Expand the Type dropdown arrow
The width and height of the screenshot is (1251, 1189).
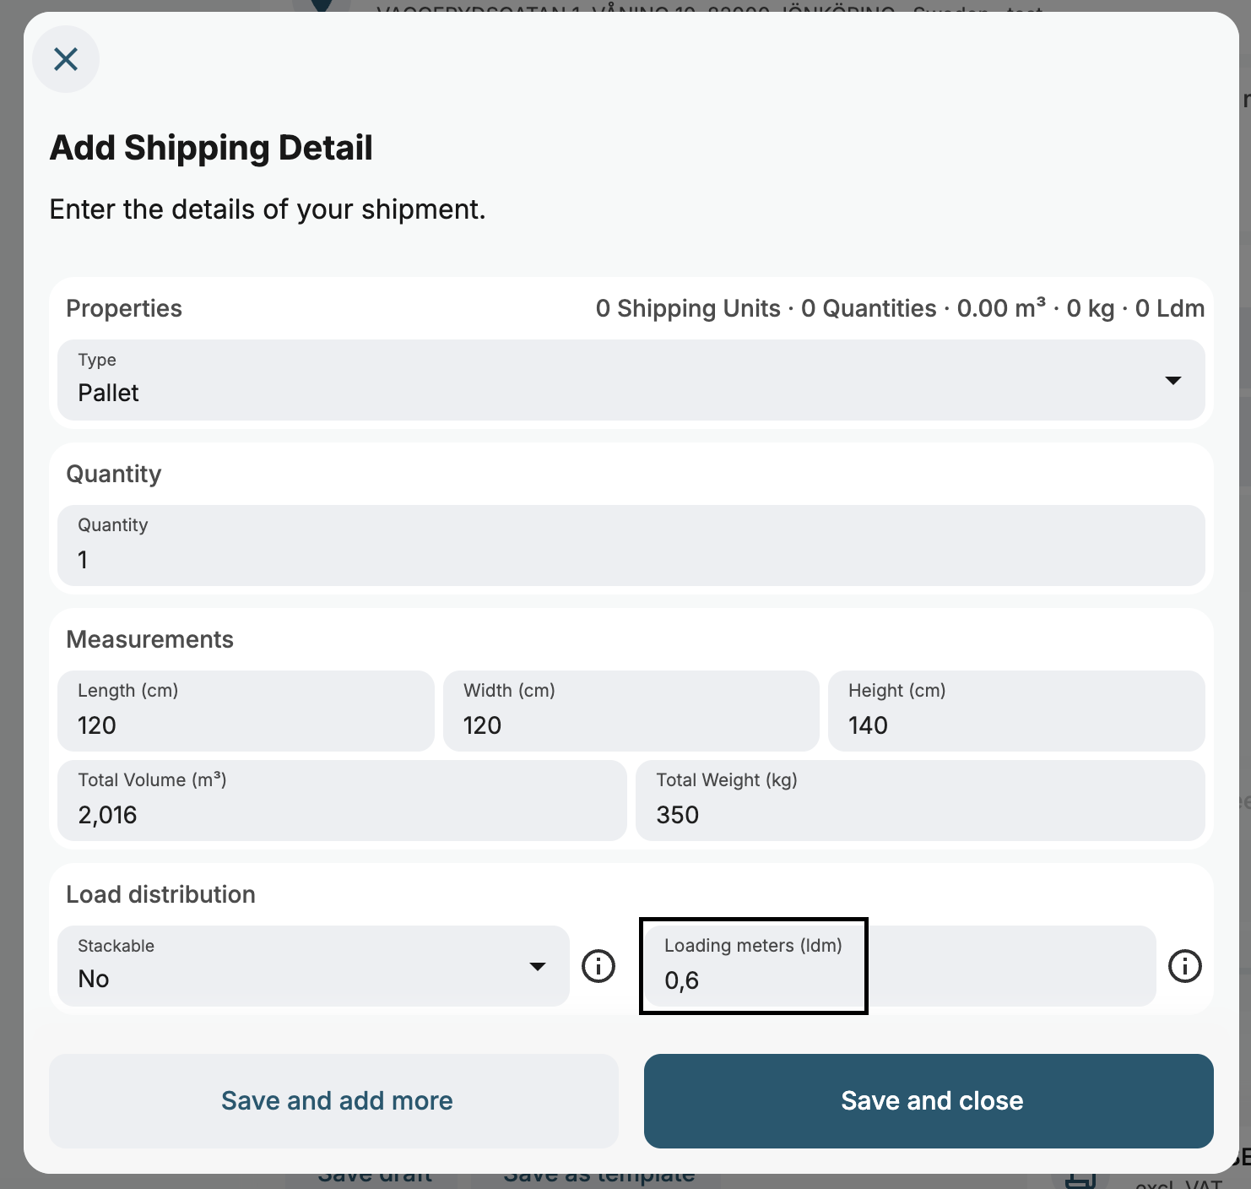click(x=1172, y=380)
